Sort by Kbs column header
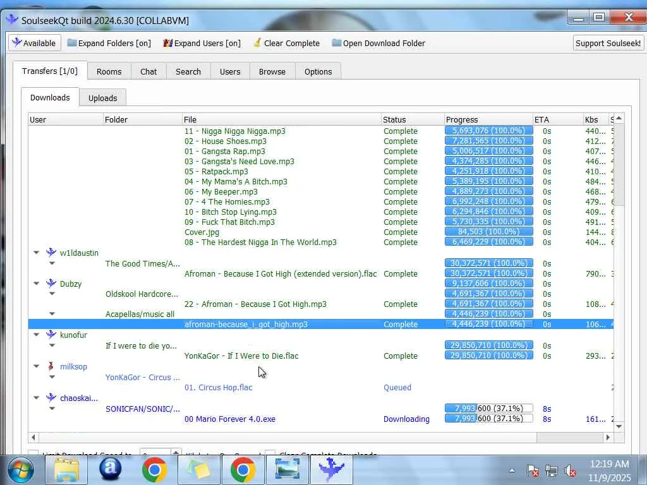 595,119
